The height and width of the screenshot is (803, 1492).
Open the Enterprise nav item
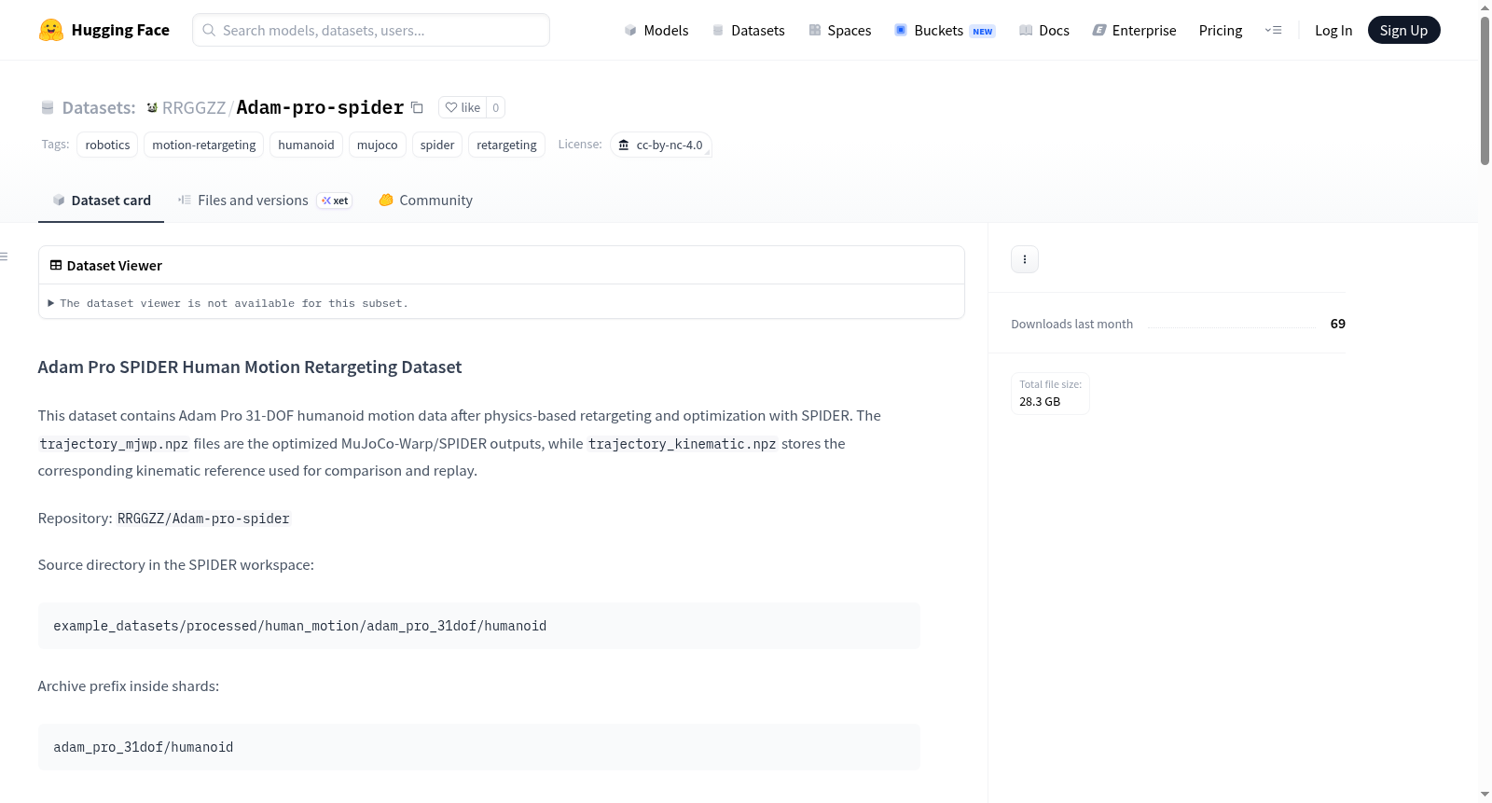coord(1135,30)
